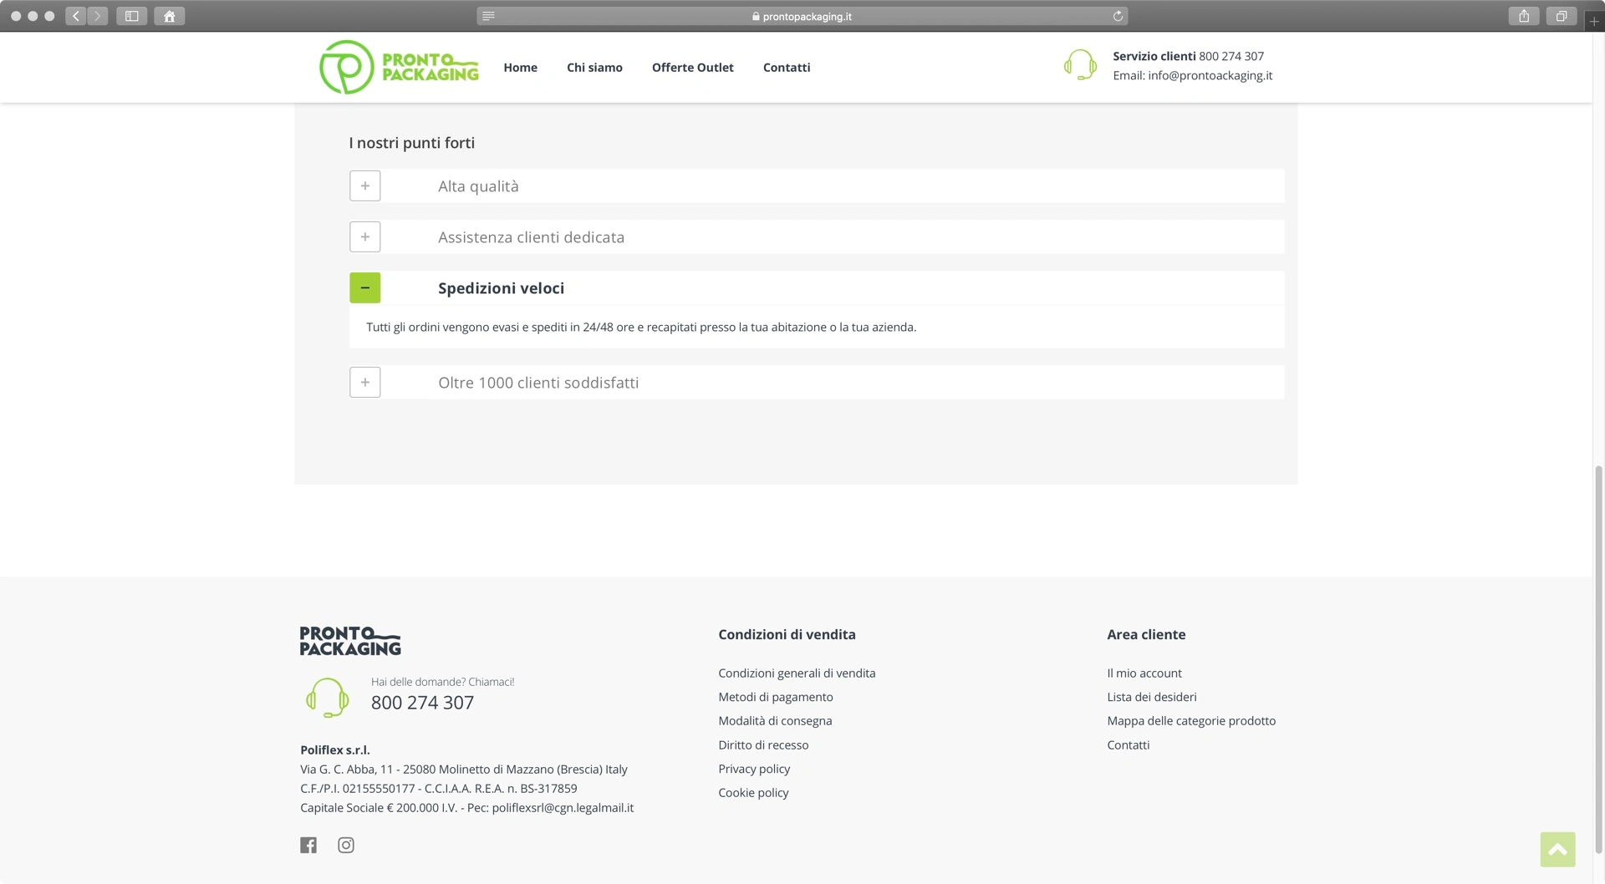Expand Assistenza clienti dedicata plus button
The height and width of the screenshot is (884, 1605).
coord(364,236)
